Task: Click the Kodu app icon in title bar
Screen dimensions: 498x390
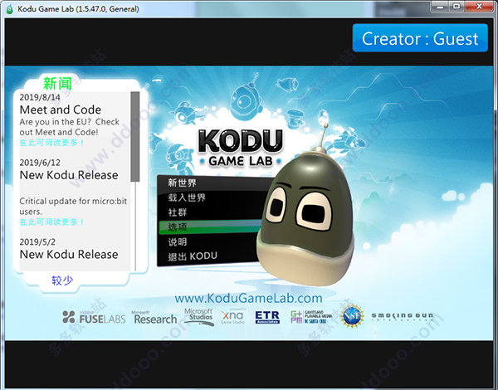Action: click(9, 9)
